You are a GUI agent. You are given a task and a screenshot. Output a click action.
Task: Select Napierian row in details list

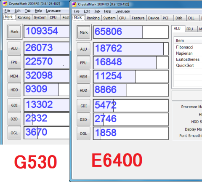click(188, 53)
